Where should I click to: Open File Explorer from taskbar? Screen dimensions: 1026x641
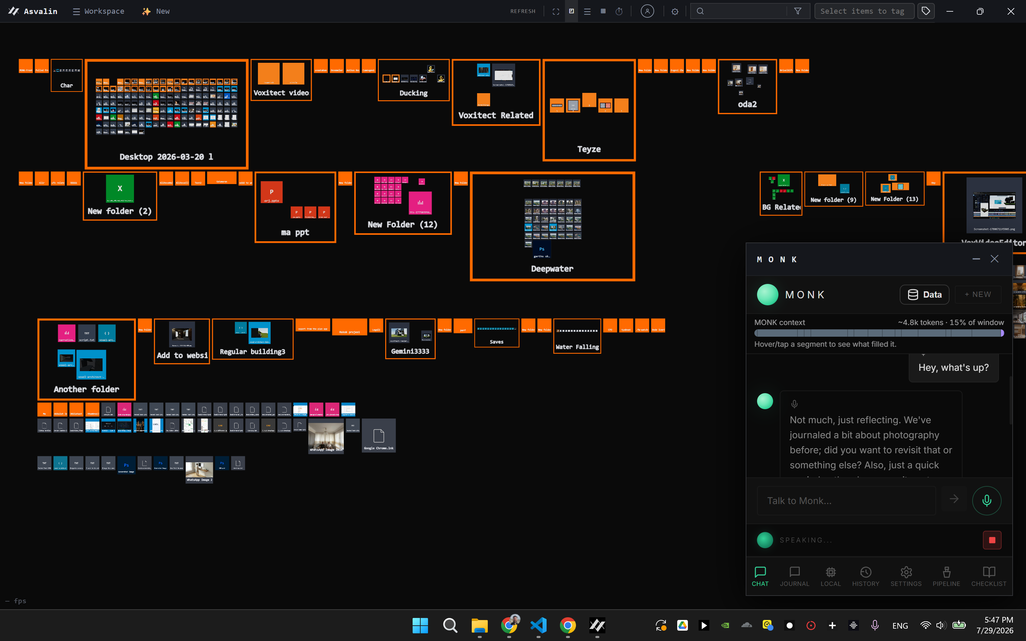coord(479,625)
